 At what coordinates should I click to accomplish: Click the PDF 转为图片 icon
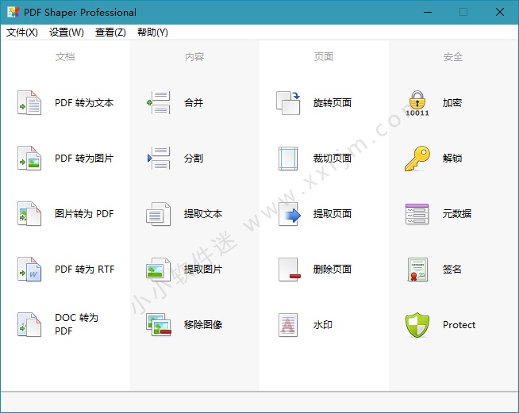[x=29, y=159]
